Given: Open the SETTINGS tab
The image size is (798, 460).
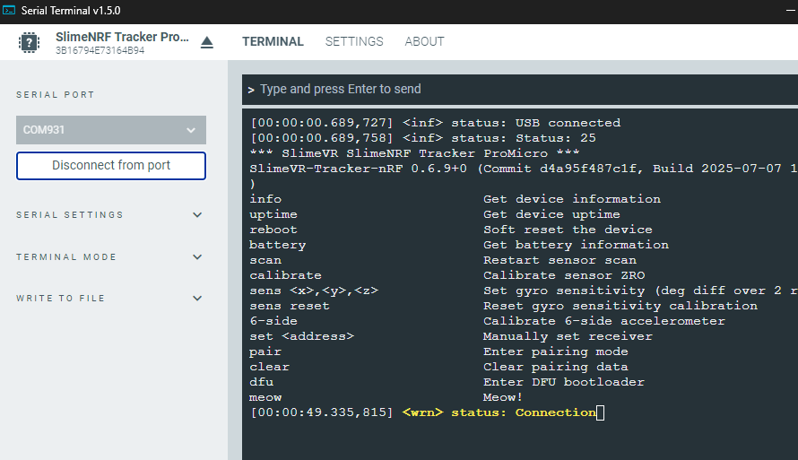Looking at the screenshot, I should [354, 42].
